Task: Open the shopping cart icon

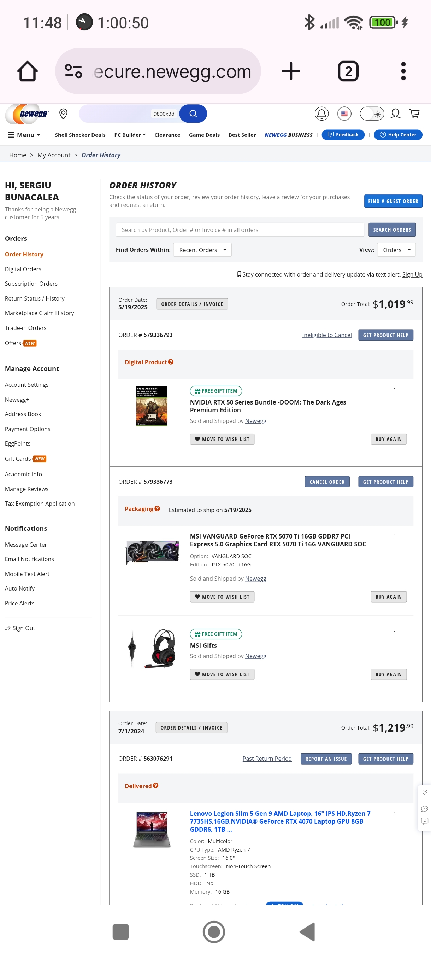Action: [414, 114]
